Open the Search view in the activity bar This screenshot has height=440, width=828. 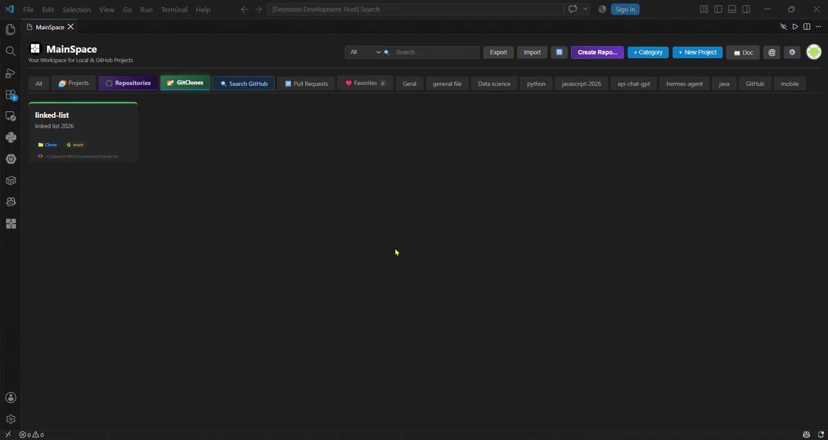10,52
